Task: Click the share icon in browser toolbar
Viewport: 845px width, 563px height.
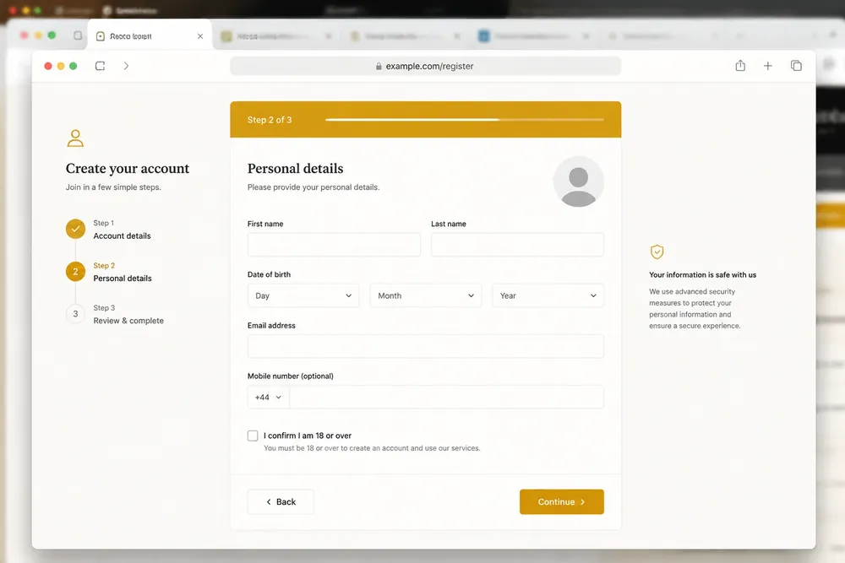Action: tap(740, 65)
